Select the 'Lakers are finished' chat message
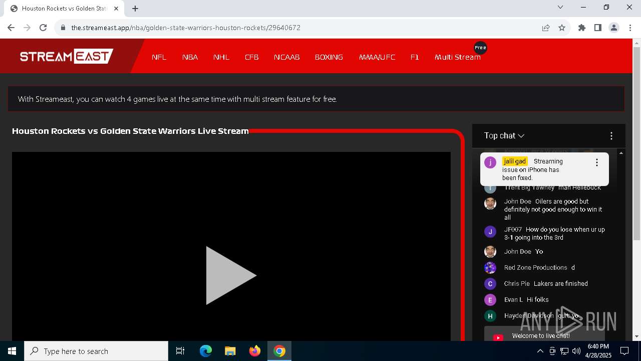The width and height of the screenshot is (641, 361). click(561, 283)
